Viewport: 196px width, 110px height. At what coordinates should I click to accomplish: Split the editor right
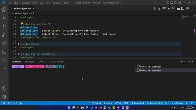click(x=187, y=8)
